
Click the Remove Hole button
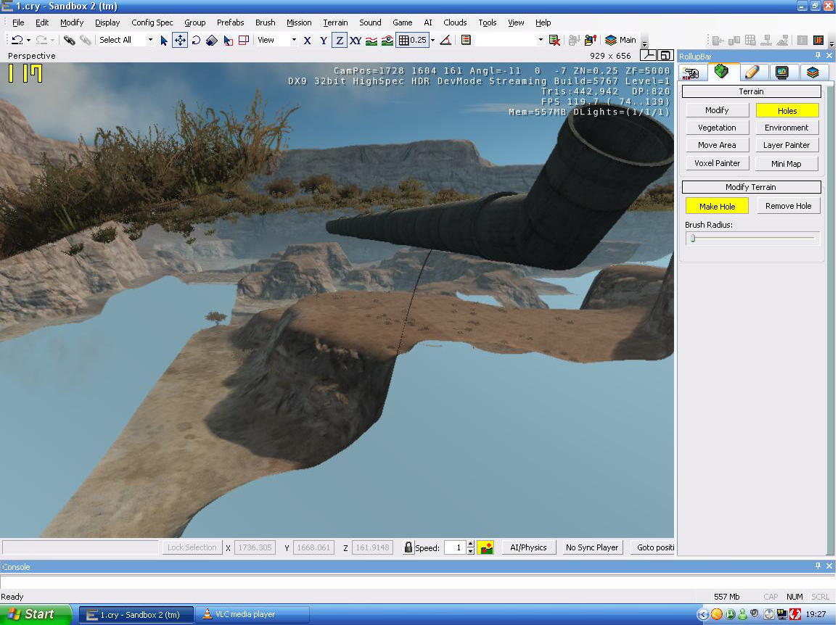[x=788, y=206]
